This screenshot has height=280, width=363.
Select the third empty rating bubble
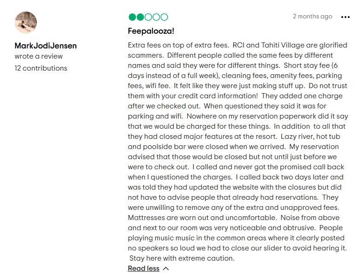coord(148,17)
